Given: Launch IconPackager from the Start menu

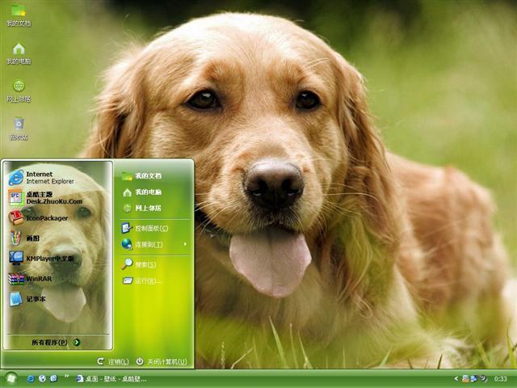Looking at the screenshot, I should pyautogui.click(x=38, y=217).
